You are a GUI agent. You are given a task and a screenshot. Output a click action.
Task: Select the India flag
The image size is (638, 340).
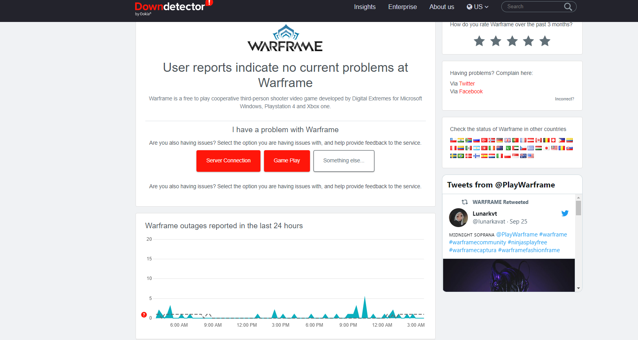[461, 140]
